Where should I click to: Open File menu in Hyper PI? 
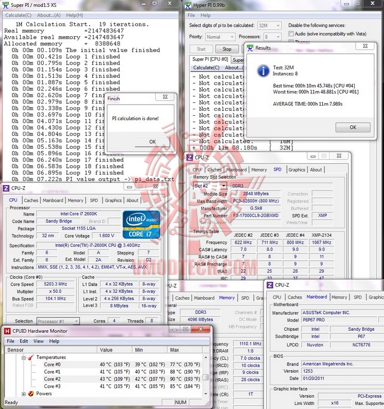191,15
